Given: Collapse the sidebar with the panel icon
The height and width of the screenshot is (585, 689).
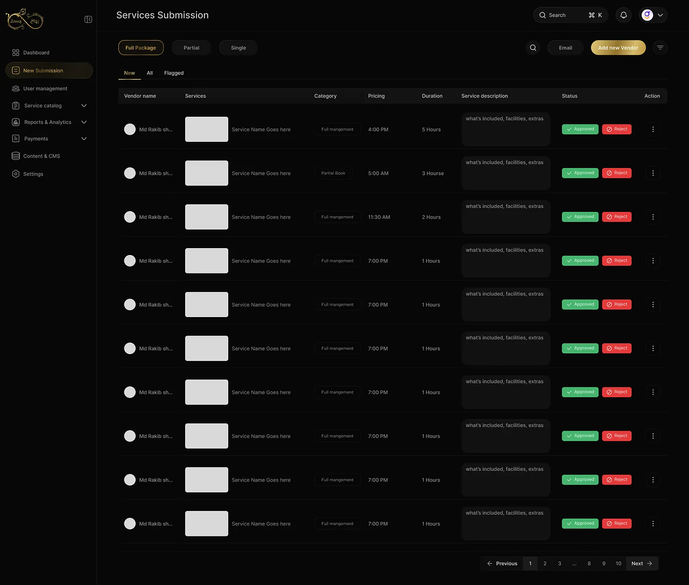Looking at the screenshot, I should 88,19.
